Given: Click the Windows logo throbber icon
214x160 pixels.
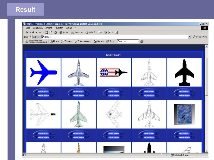Looking at the screenshot, I should pos(205,28).
